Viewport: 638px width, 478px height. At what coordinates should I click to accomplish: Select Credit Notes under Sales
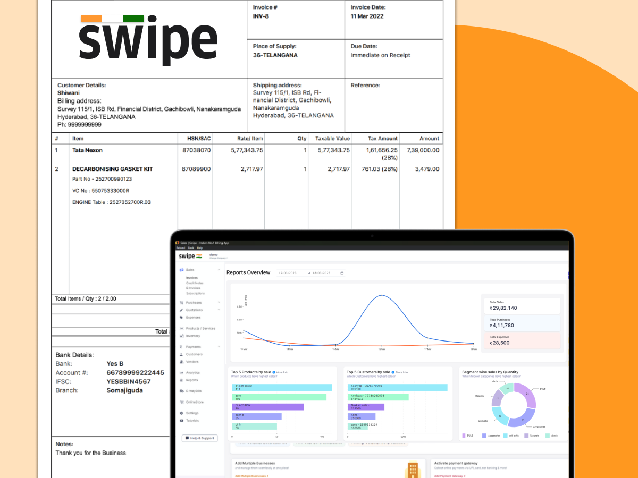click(x=195, y=283)
